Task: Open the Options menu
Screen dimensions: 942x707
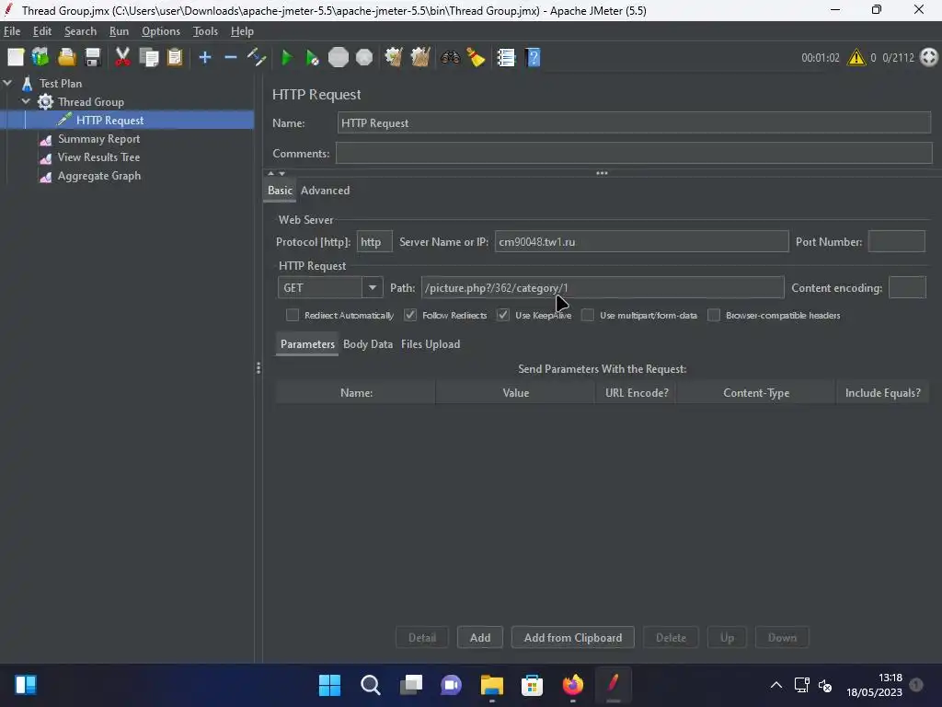Action: coord(160,31)
